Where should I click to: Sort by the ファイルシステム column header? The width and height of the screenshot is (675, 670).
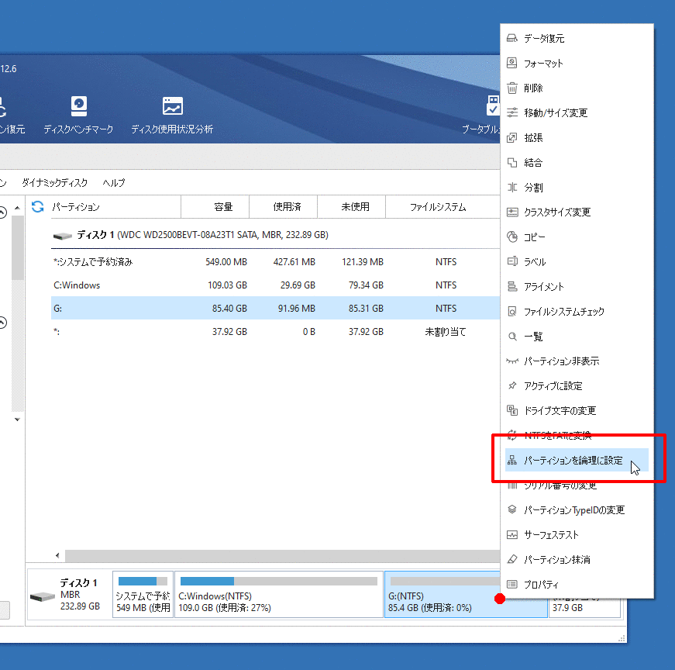pyautogui.click(x=438, y=207)
